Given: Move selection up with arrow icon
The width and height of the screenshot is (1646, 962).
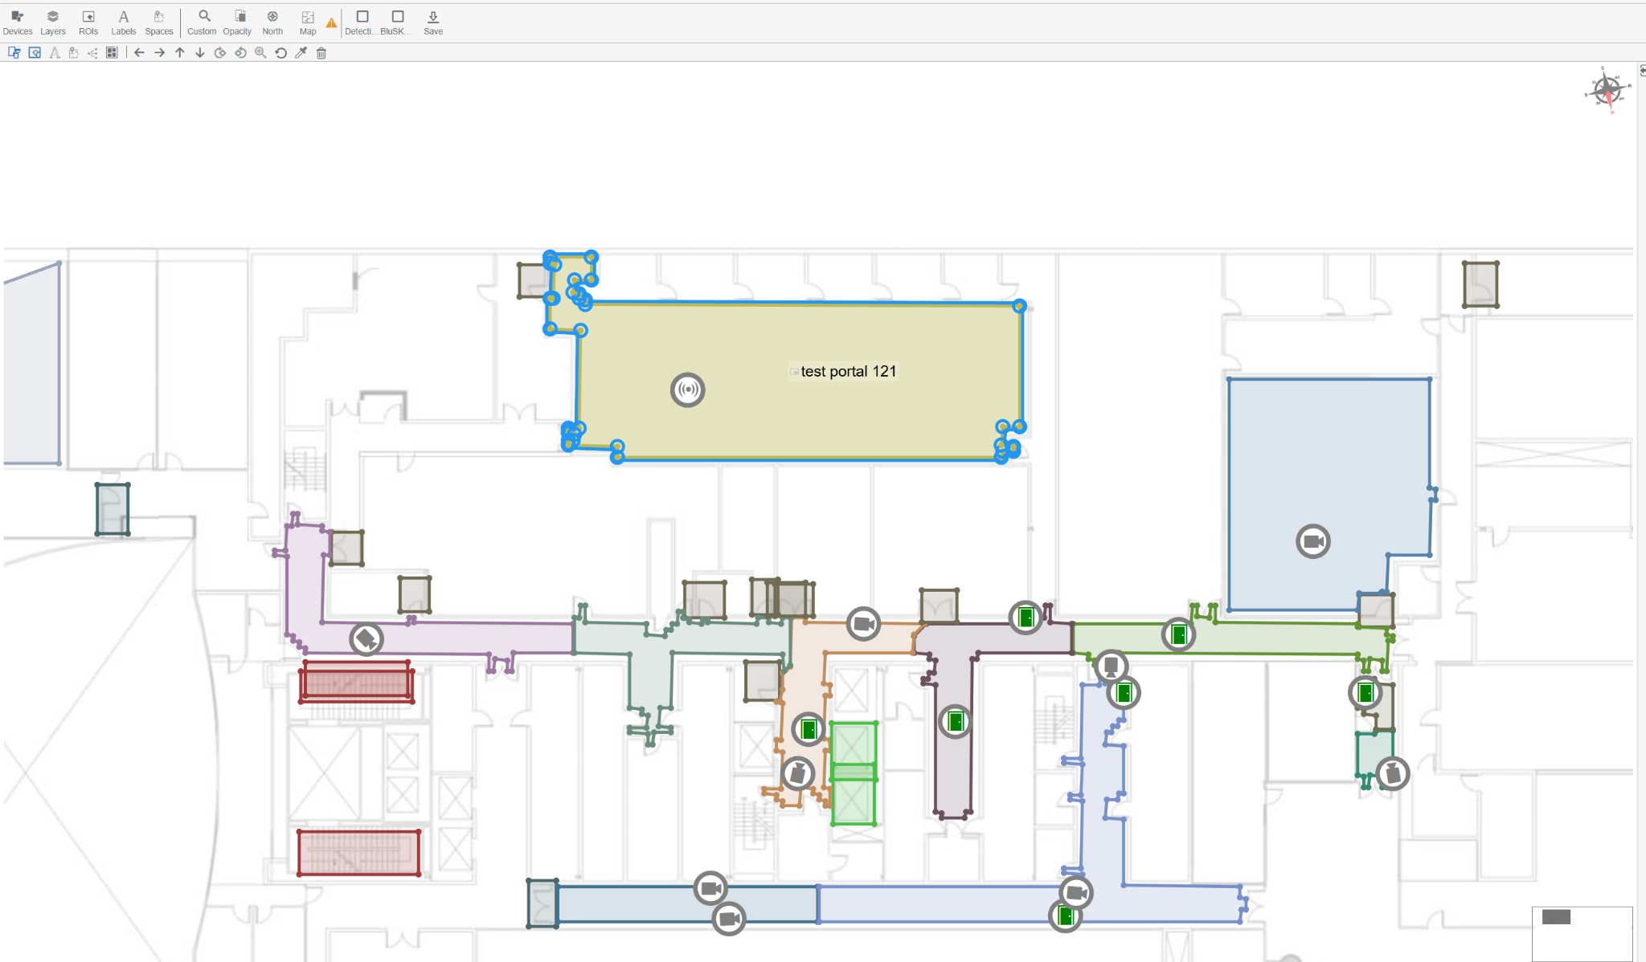Looking at the screenshot, I should click(x=180, y=53).
